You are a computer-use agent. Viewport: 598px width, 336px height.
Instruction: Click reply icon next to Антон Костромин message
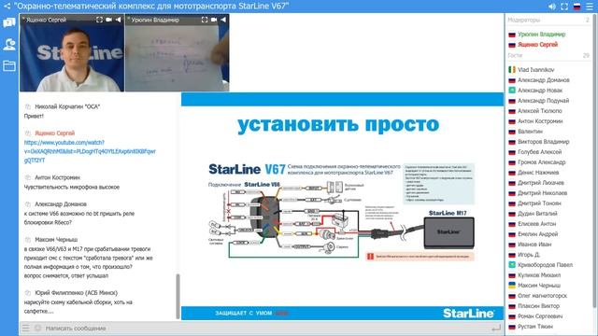point(28,177)
